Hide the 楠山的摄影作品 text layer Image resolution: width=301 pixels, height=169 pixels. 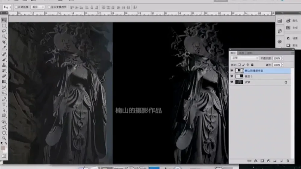(232, 71)
